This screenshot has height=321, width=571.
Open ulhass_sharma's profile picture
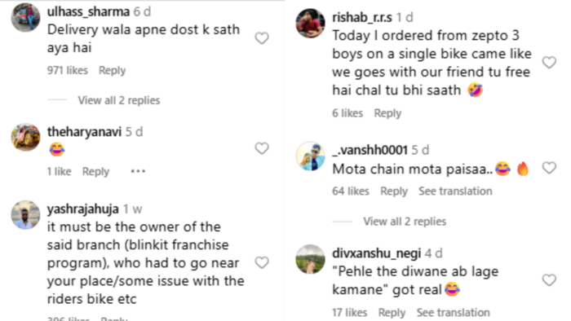pos(25,17)
